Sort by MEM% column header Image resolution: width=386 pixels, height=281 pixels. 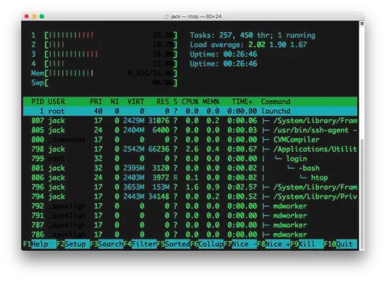pyautogui.click(x=211, y=102)
